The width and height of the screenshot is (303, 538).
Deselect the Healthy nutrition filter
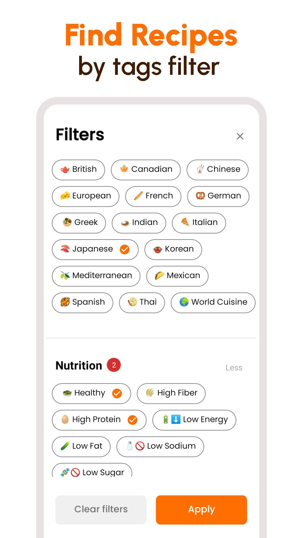(91, 393)
